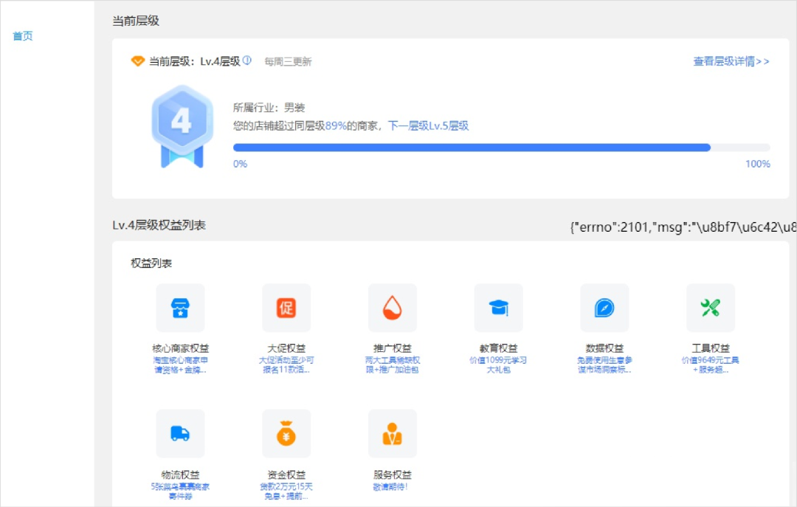Open 淘宝核心商家申请资格 benefit description
Viewport: 797px width, 507px height.
pyautogui.click(x=181, y=365)
